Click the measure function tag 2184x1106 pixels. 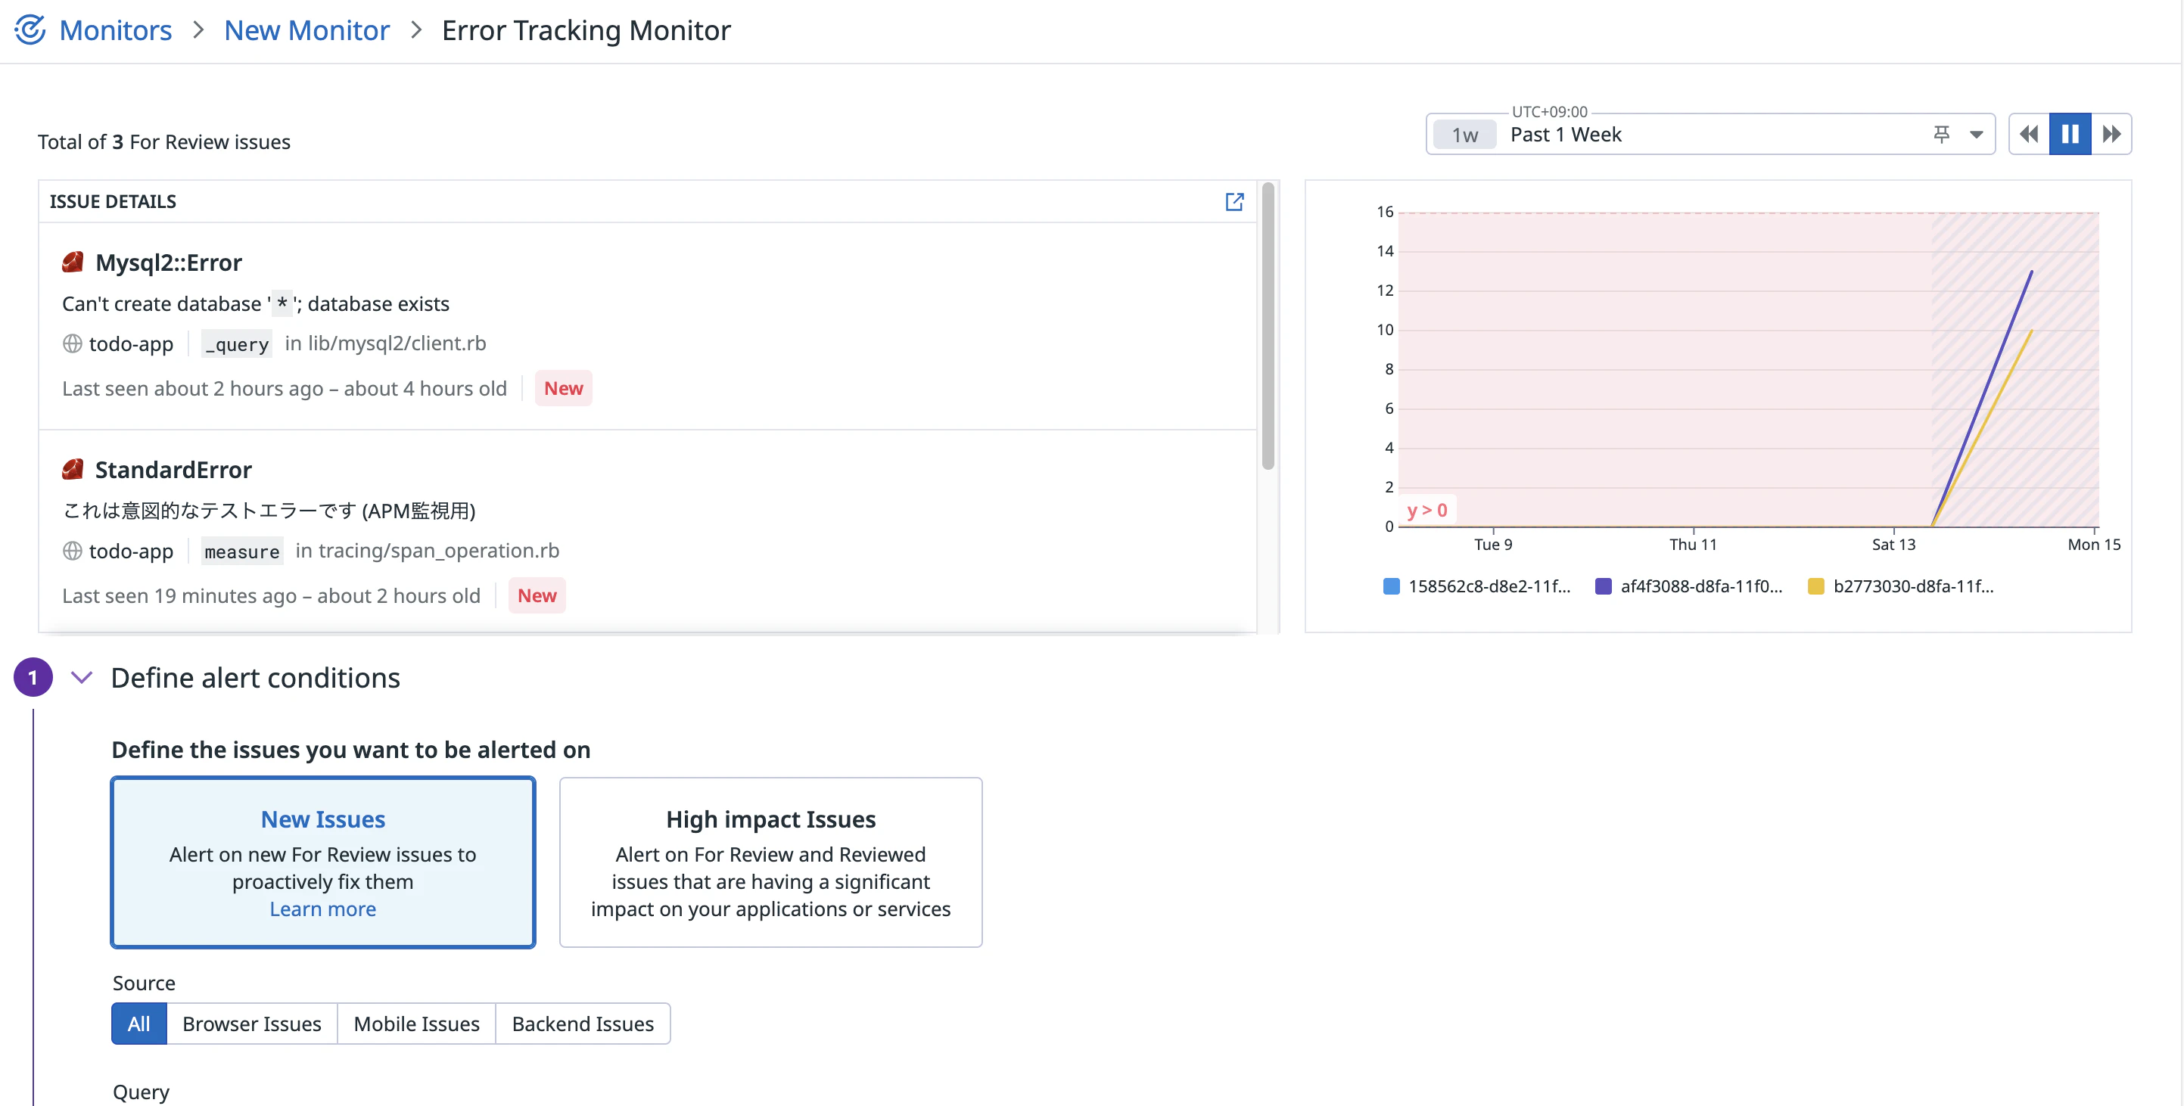click(241, 551)
